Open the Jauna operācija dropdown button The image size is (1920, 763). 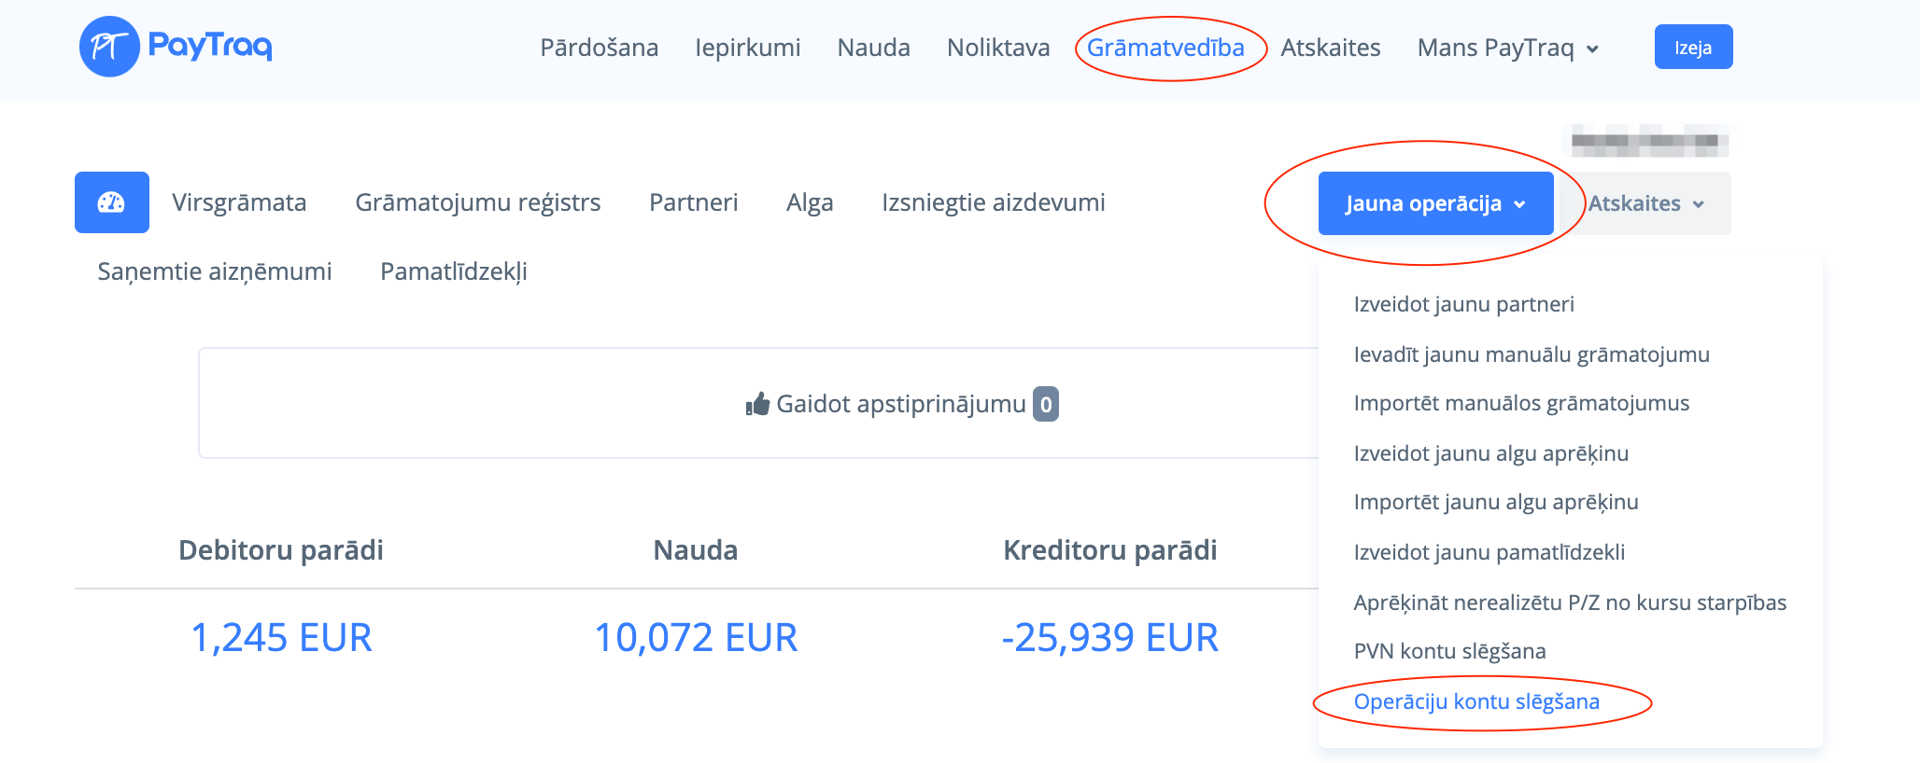pos(1435,203)
